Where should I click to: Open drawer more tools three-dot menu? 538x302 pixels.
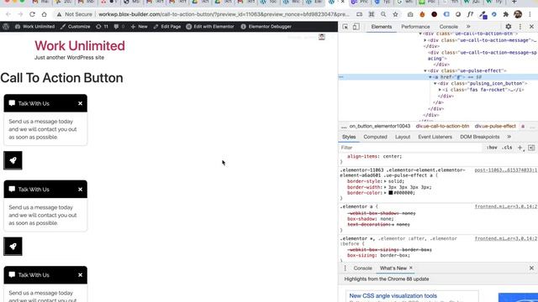345,268
